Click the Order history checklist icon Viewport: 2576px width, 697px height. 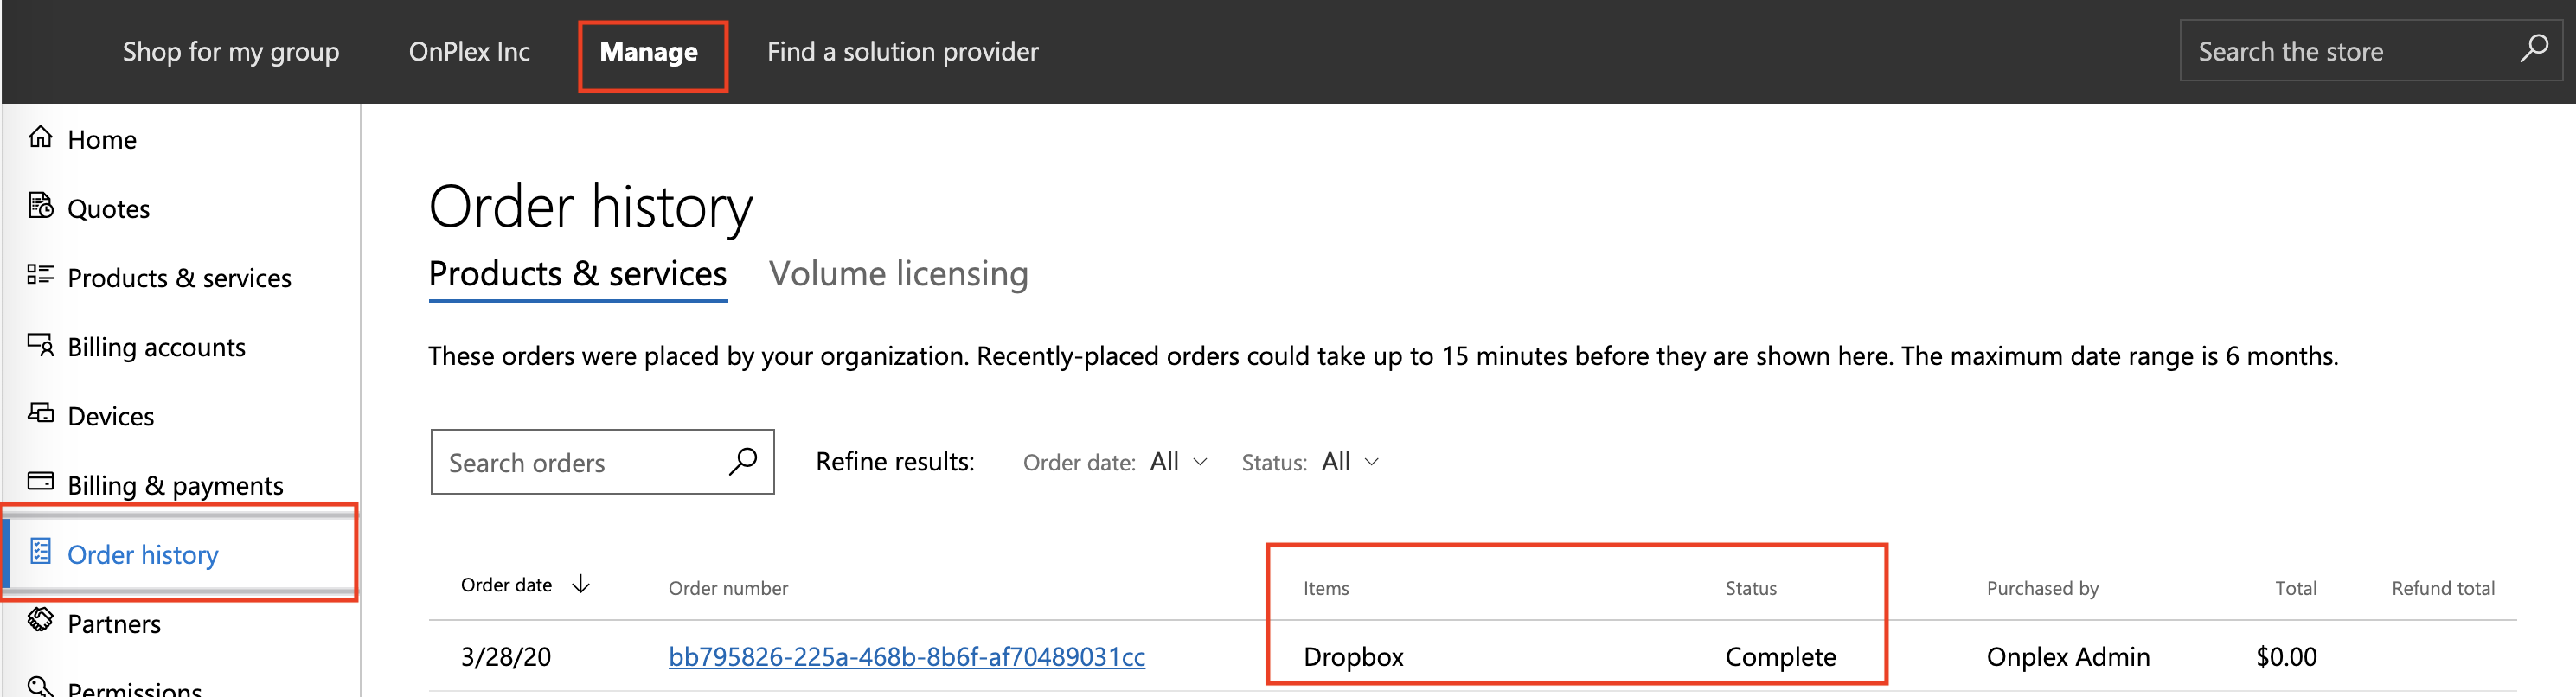40,551
